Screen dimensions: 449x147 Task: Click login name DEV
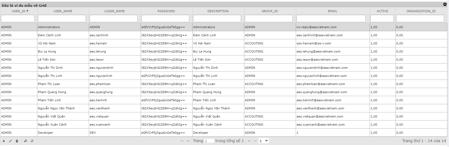click(93, 133)
